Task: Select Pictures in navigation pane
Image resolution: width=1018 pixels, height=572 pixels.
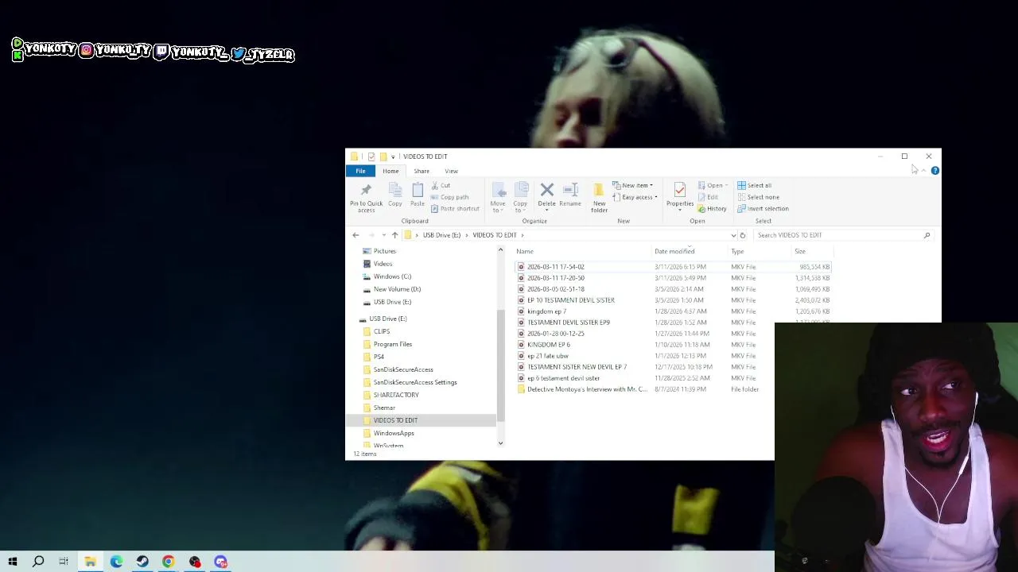Action: (384, 251)
